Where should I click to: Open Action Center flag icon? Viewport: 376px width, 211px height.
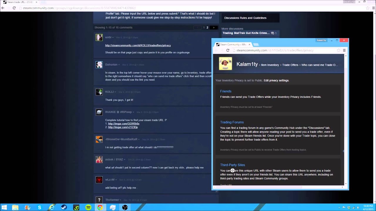(344, 207)
